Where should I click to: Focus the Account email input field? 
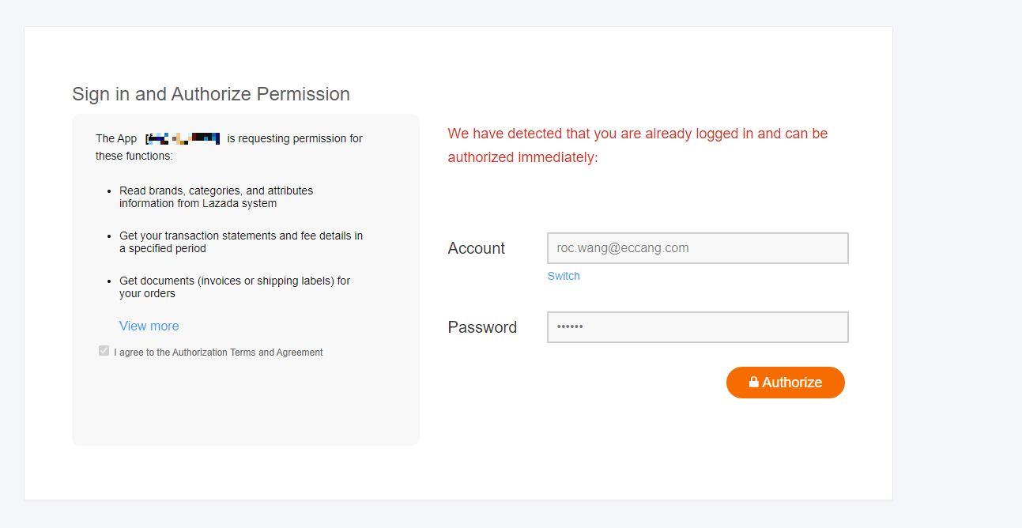[697, 248]
